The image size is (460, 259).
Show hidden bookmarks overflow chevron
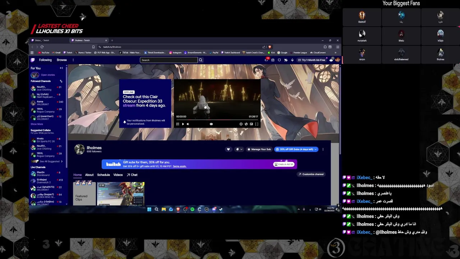click(x=335, y=53)
